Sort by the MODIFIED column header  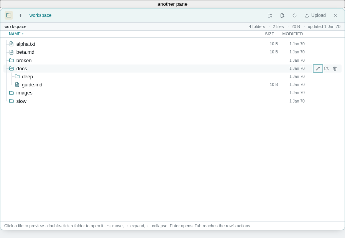tap(292, 34)
